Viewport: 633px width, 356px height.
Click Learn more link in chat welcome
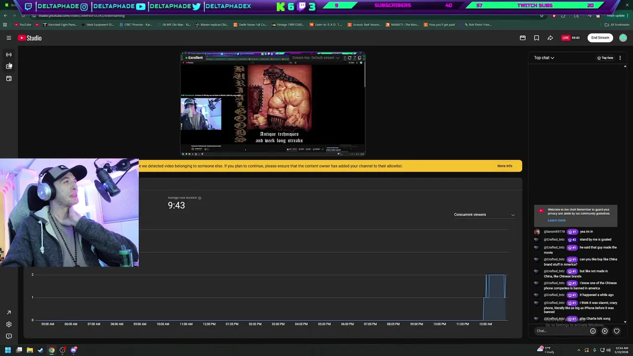click(556, 221)
